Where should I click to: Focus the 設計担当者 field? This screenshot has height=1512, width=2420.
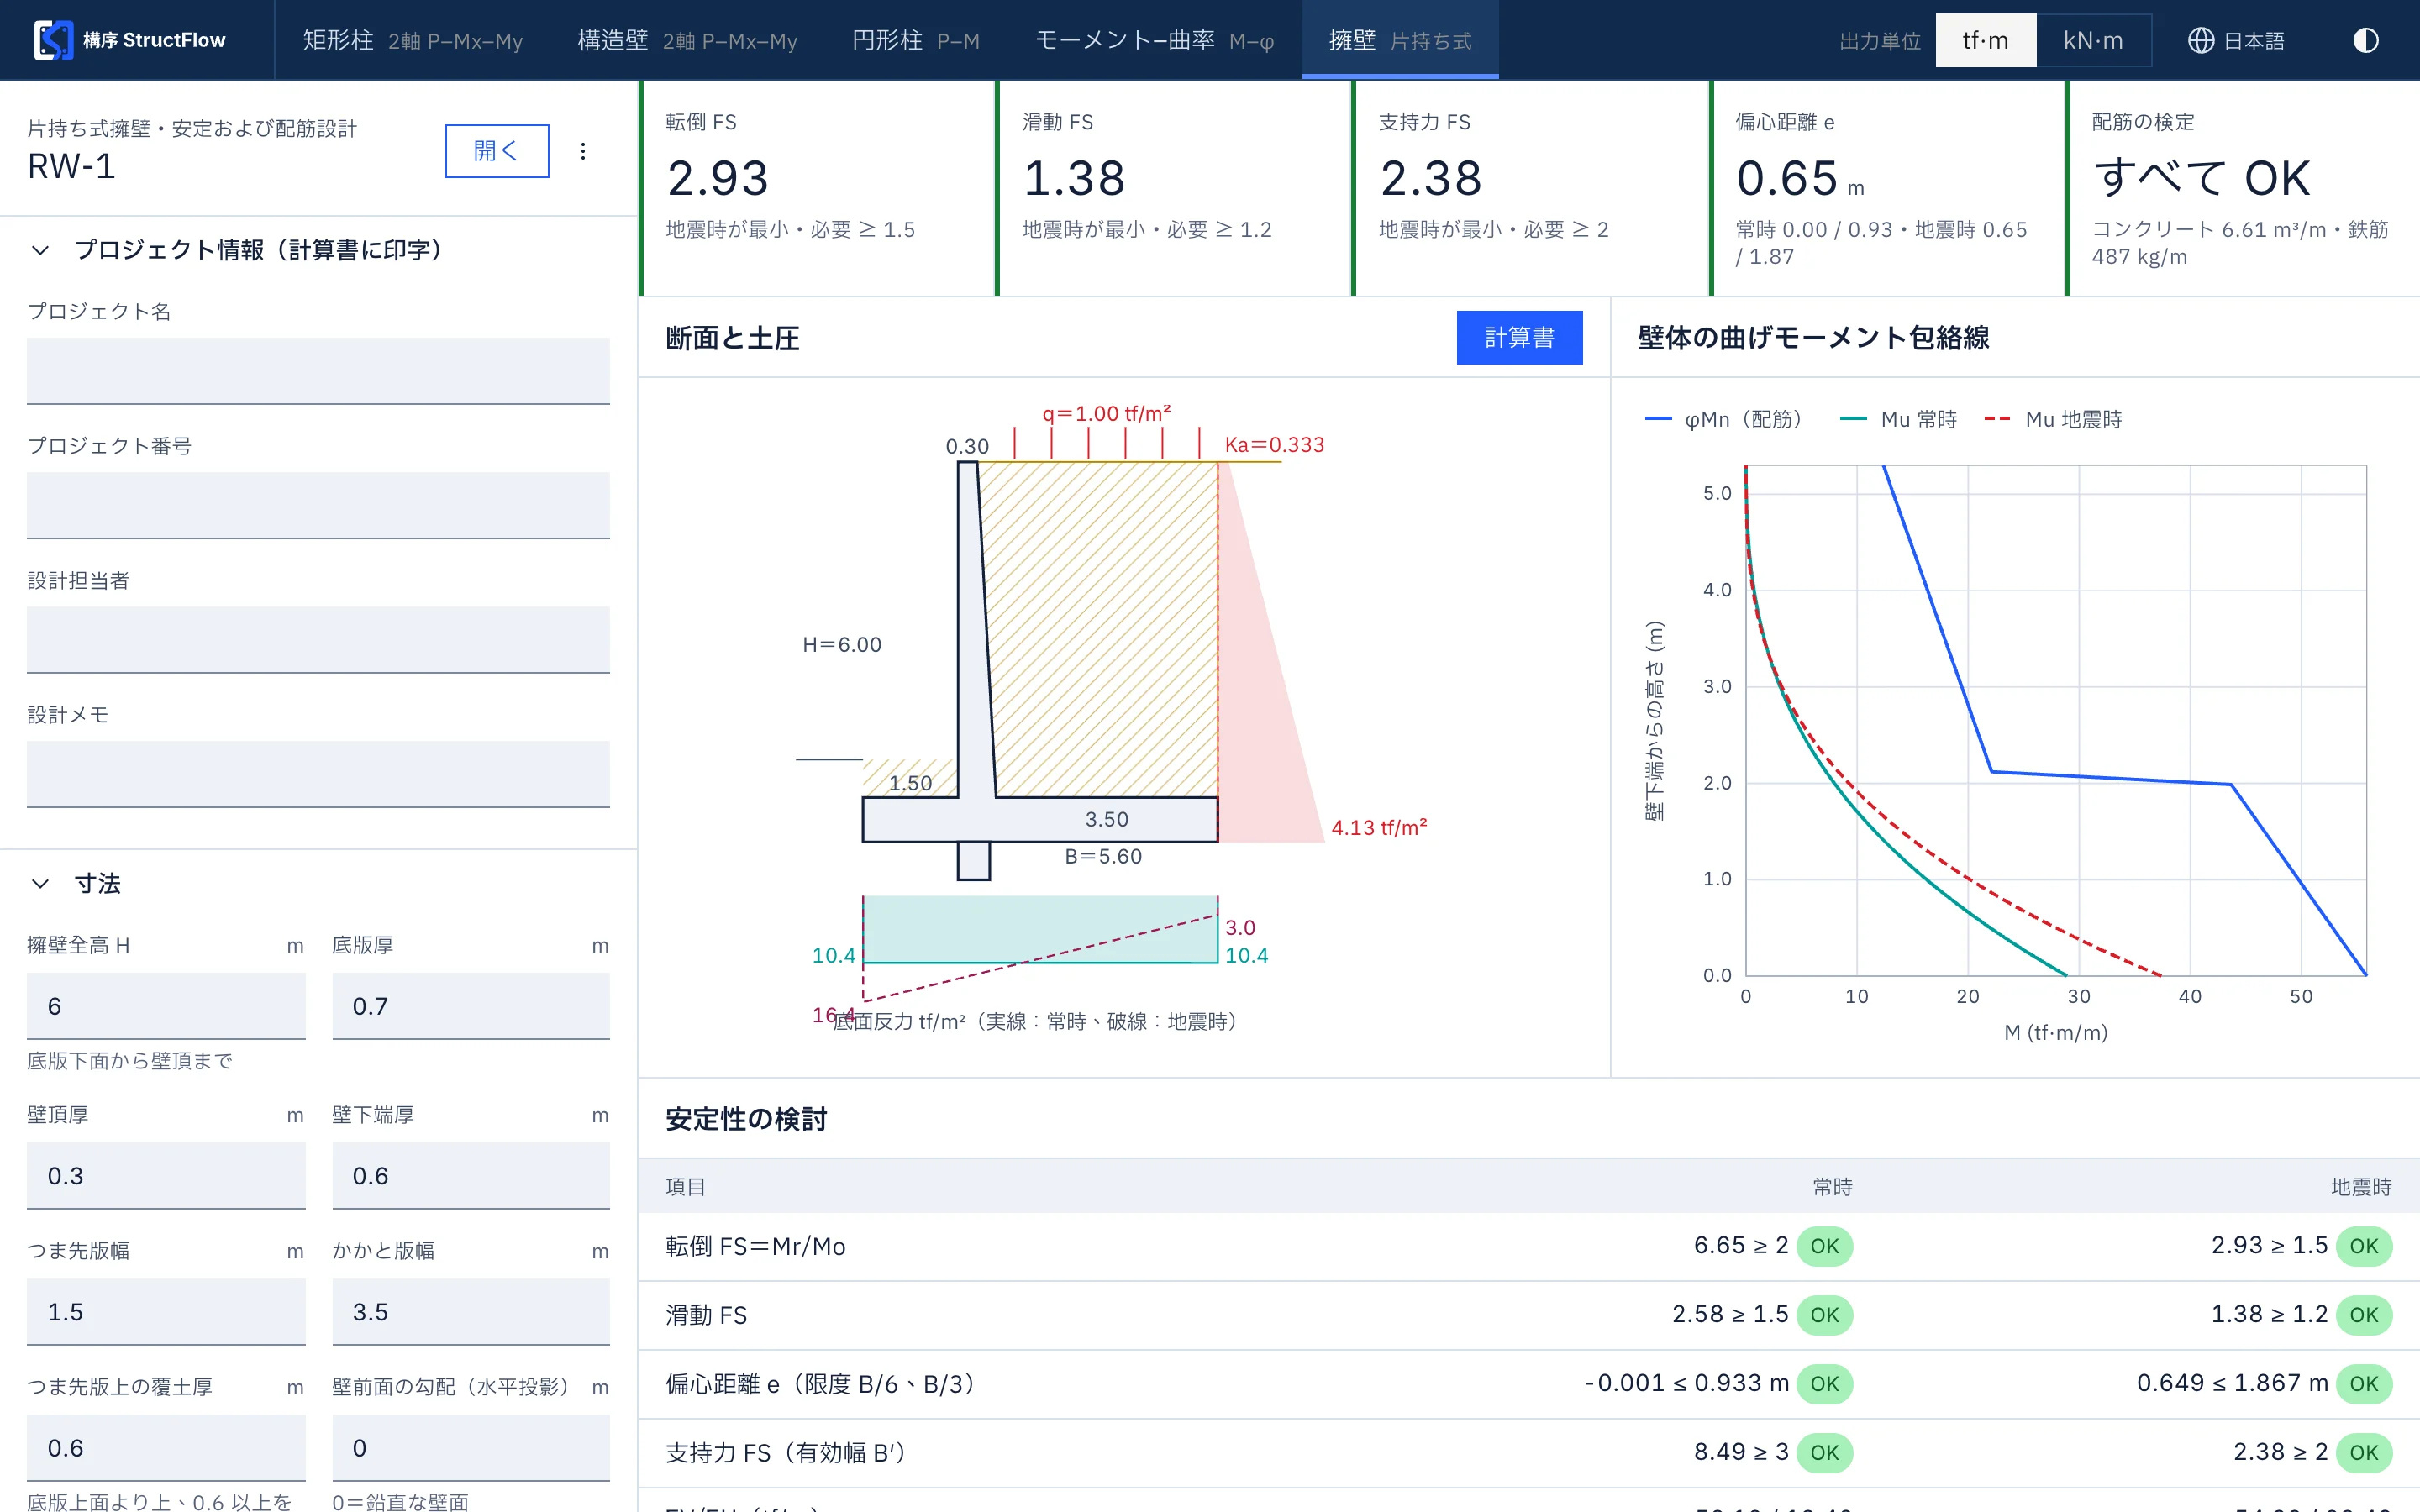coord(318,640)
